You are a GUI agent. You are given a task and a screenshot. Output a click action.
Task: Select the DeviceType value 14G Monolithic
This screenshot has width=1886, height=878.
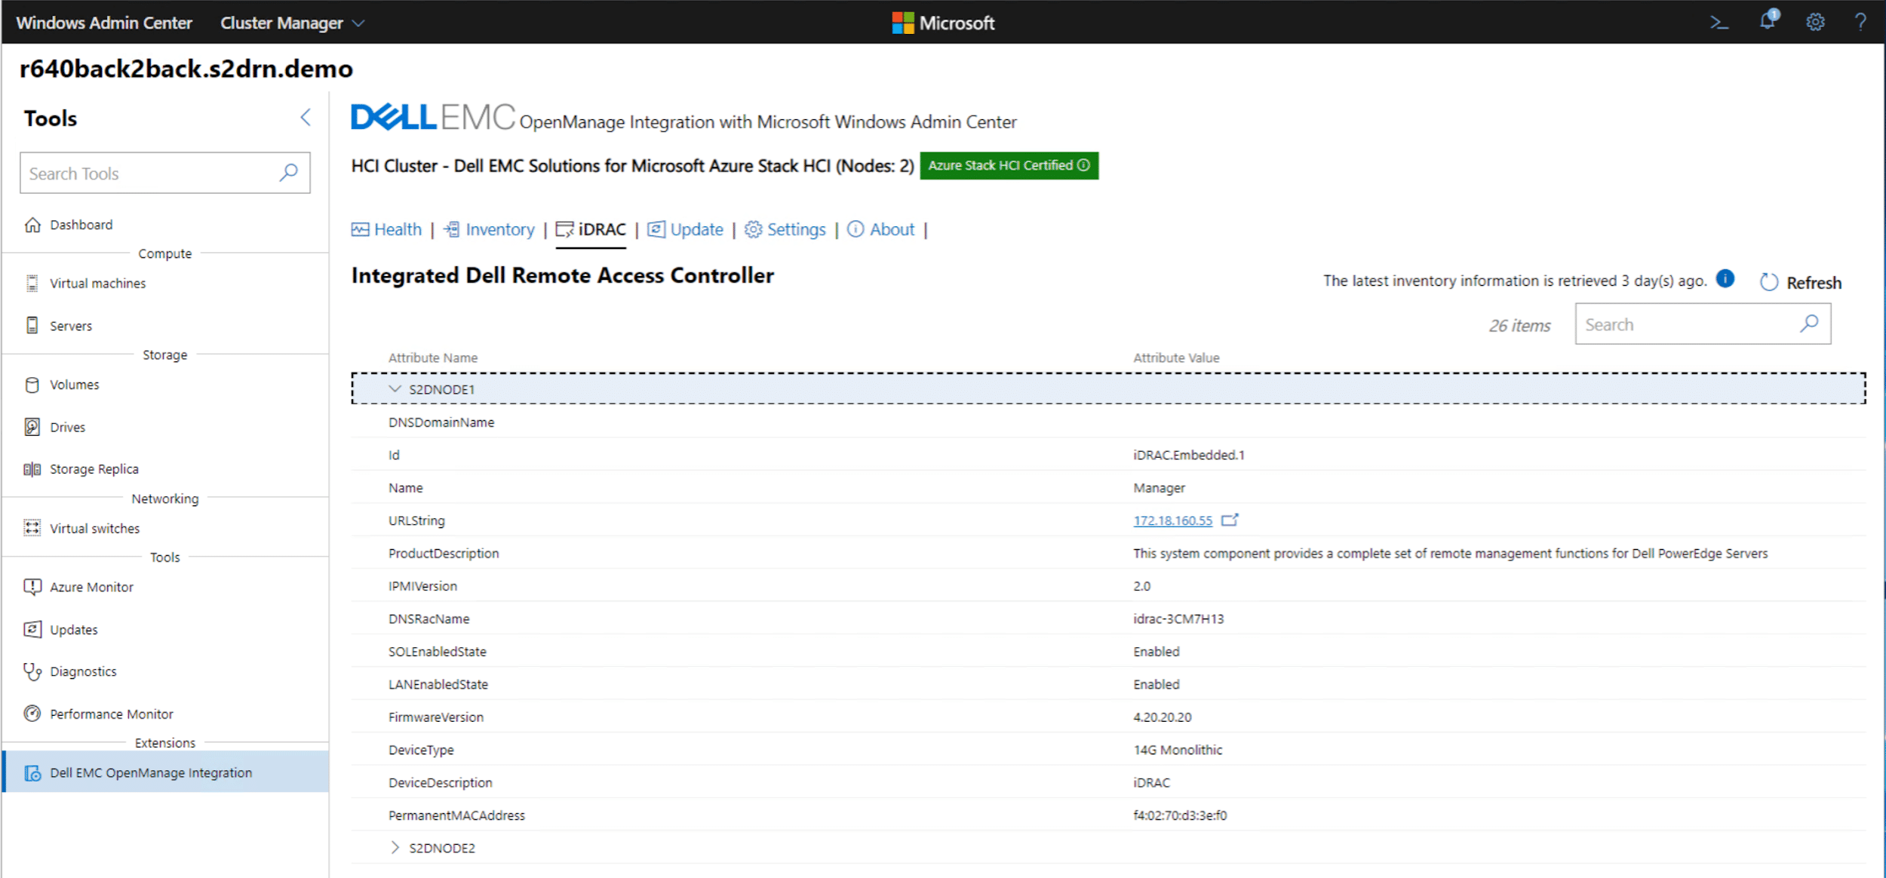point(1178,750)
